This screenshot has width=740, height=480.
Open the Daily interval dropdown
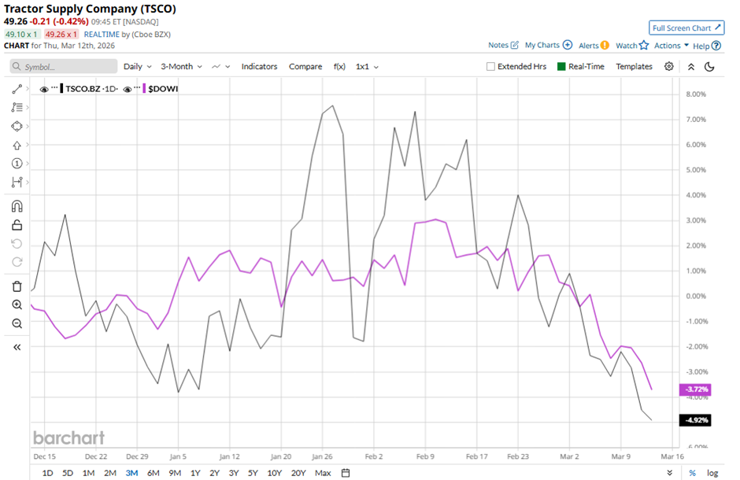tap(137, 66)
